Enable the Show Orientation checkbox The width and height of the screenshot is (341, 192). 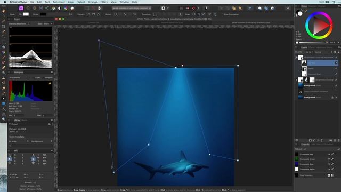(x=222, y=14)
